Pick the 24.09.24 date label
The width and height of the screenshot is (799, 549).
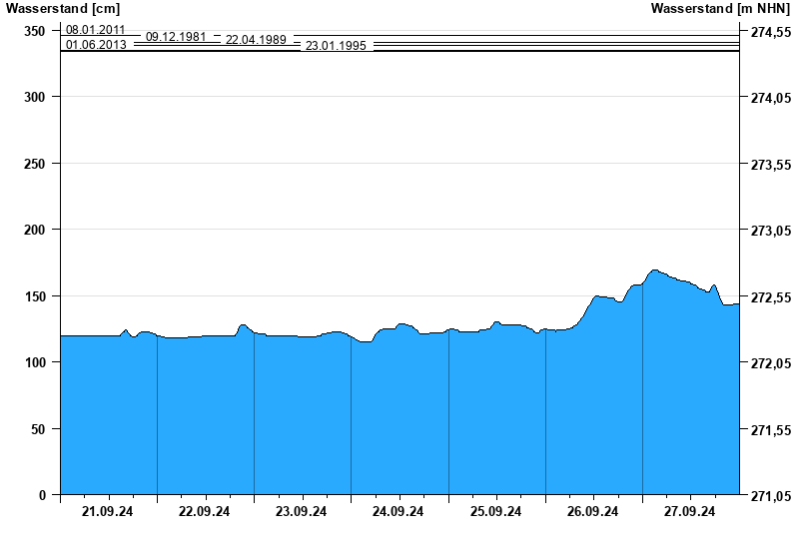399,512
